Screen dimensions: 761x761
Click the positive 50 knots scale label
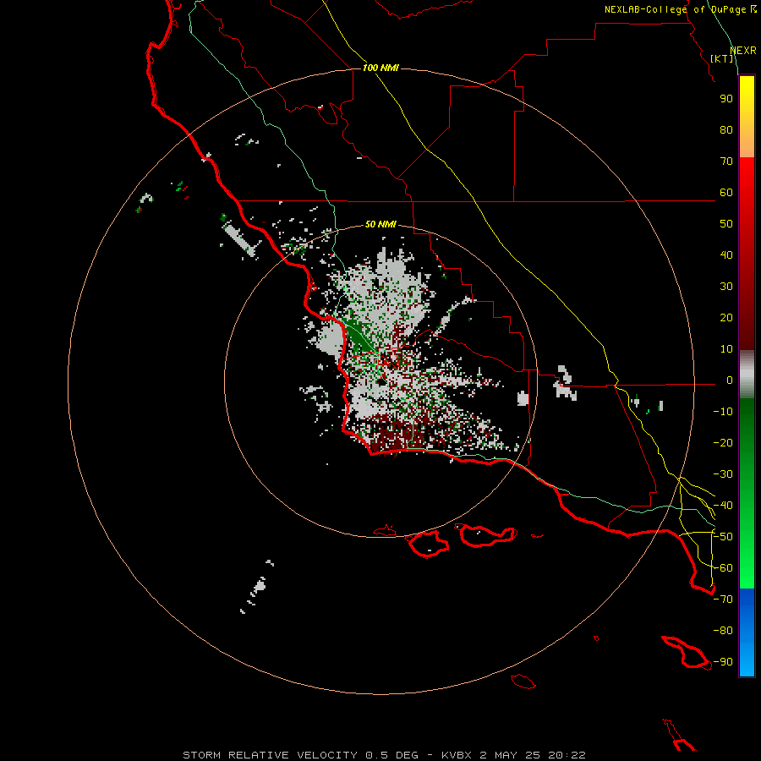(x=726, y=224)
